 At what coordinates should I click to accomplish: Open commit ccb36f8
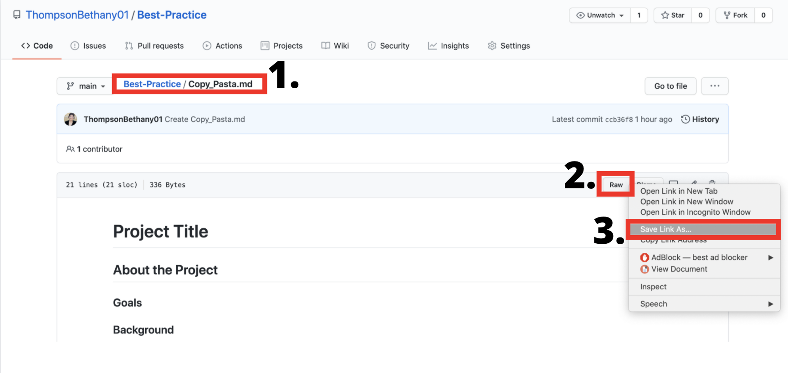pos(619,120)
